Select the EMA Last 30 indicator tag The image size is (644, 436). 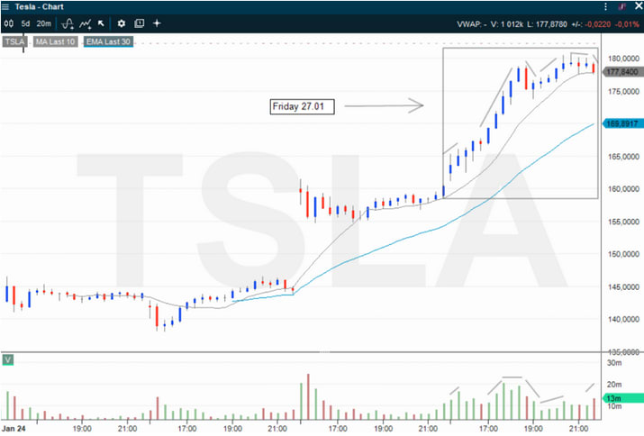[108, 42]
